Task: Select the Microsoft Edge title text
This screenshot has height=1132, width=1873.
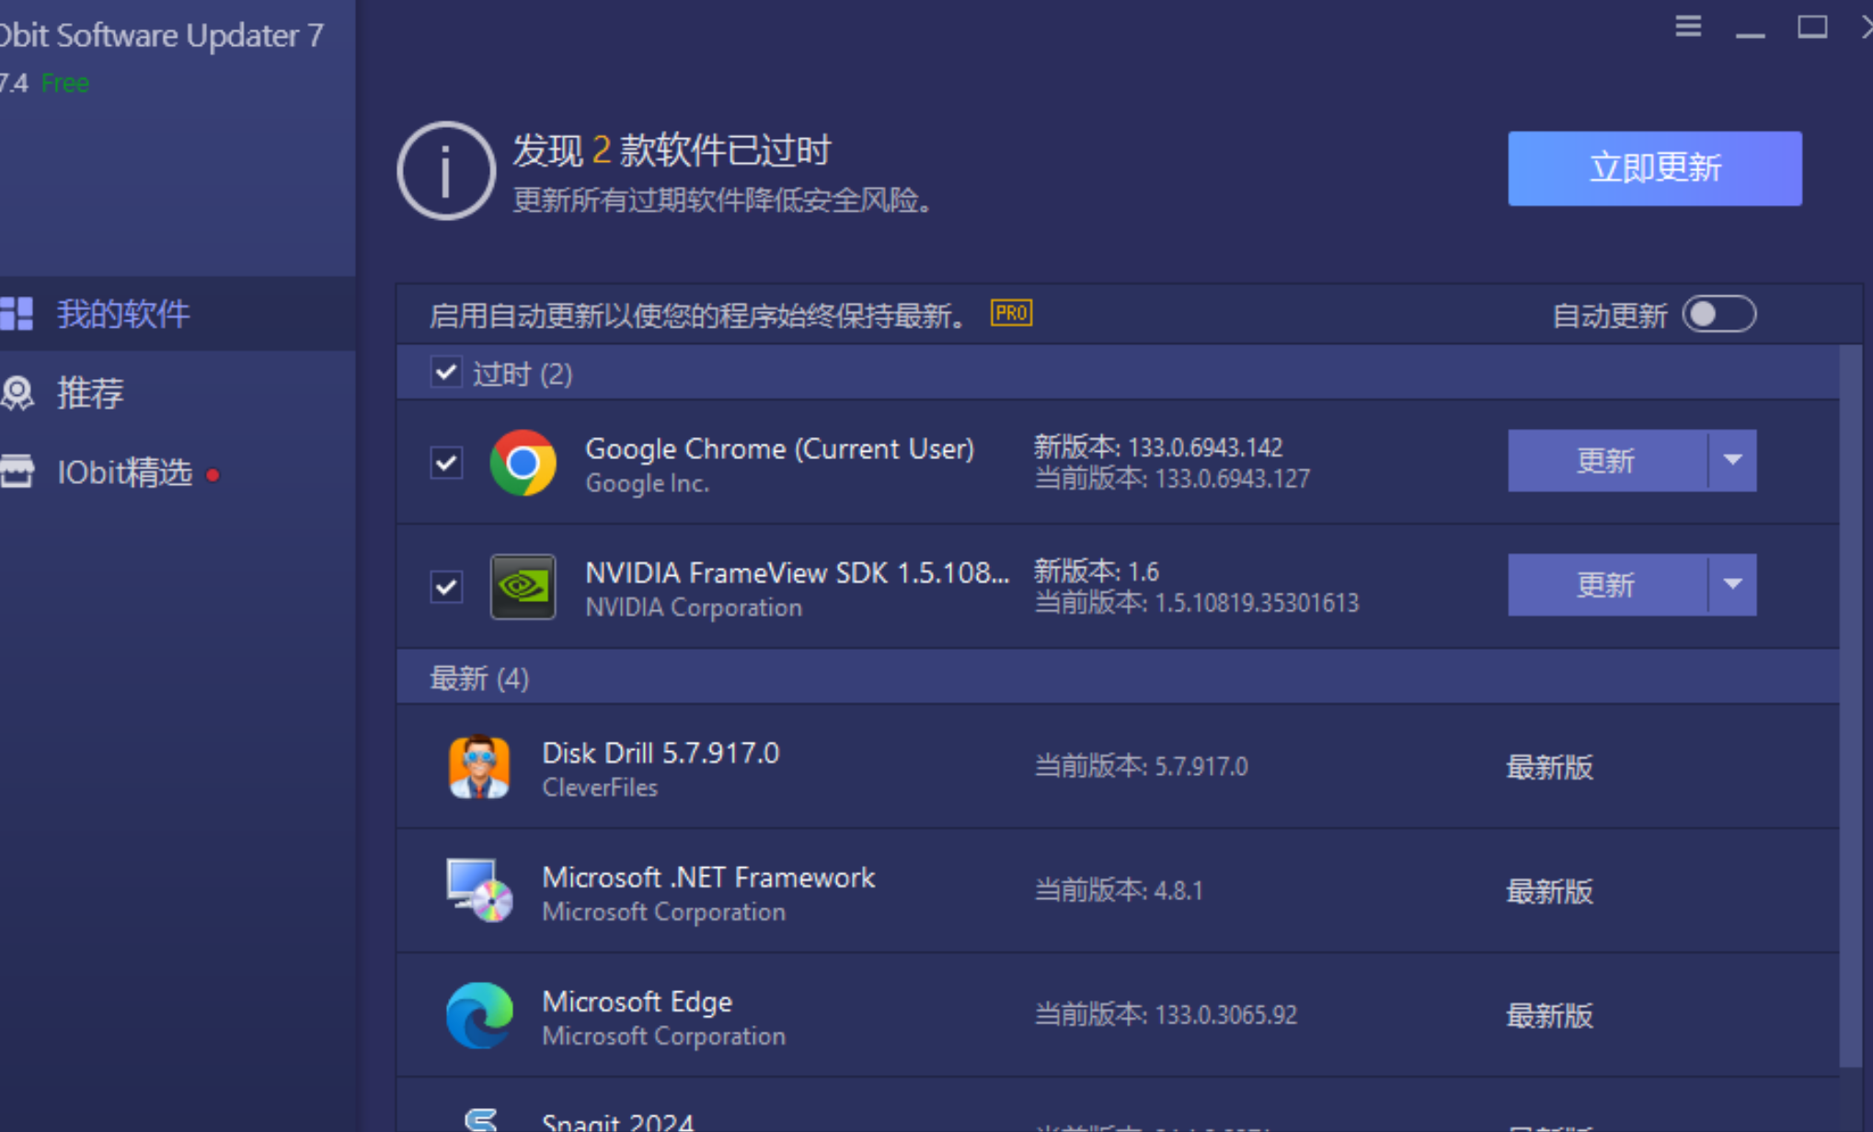Action: pyautogui.click(x=637, y=1001)
